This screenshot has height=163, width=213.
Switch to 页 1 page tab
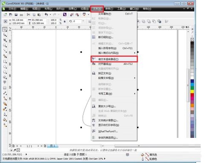tap(52, 146)
